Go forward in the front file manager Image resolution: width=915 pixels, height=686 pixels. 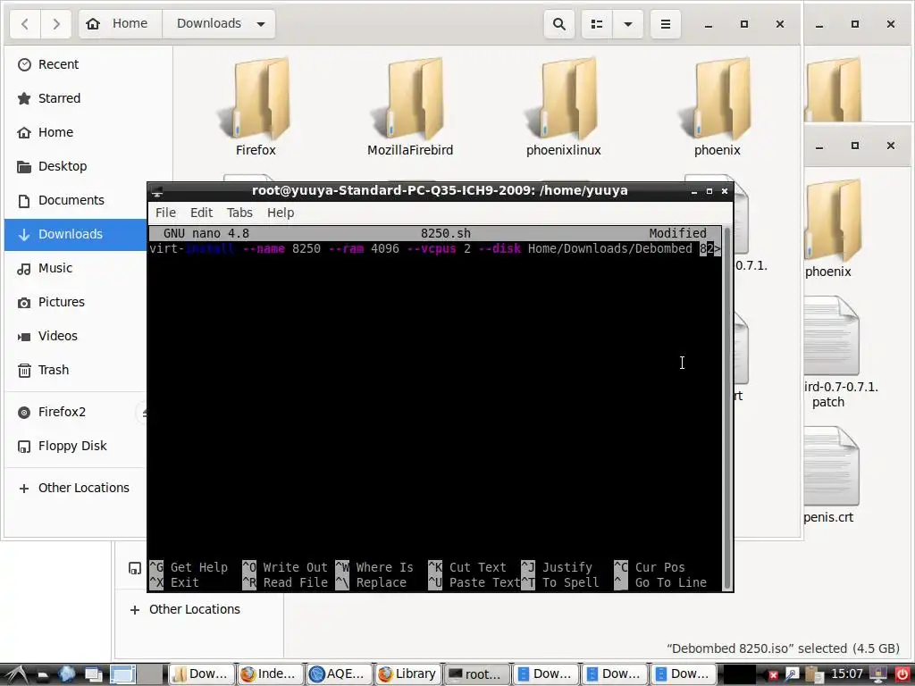click(x=56, y=24)
